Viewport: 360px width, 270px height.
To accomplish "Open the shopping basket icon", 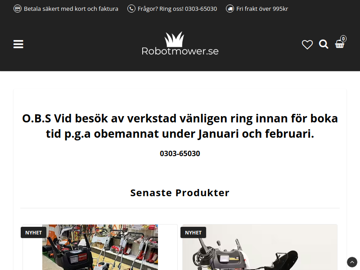I will 339,44.
